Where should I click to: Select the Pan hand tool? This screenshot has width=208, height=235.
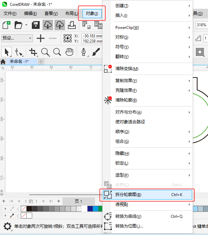[x=69, y=52]
